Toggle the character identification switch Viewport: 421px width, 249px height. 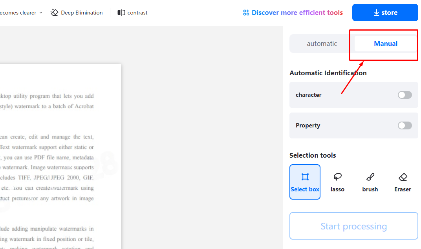tap(405, 95)
